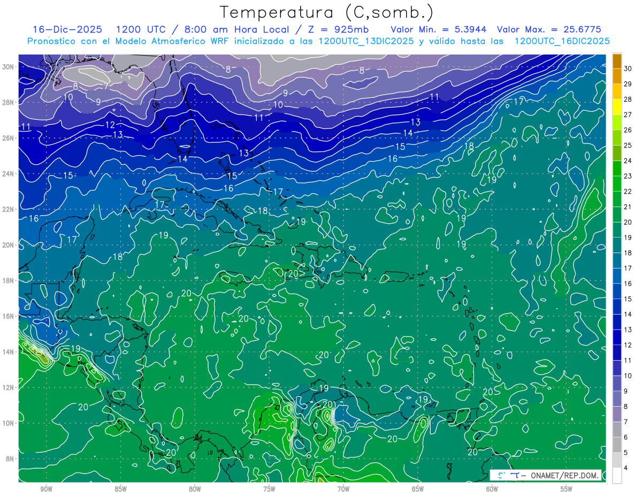This screenshot has height=496, width=642.
Task: Click the "1200UTC_13DIC2025" initialization time text
Action: (x=366, y=41)
